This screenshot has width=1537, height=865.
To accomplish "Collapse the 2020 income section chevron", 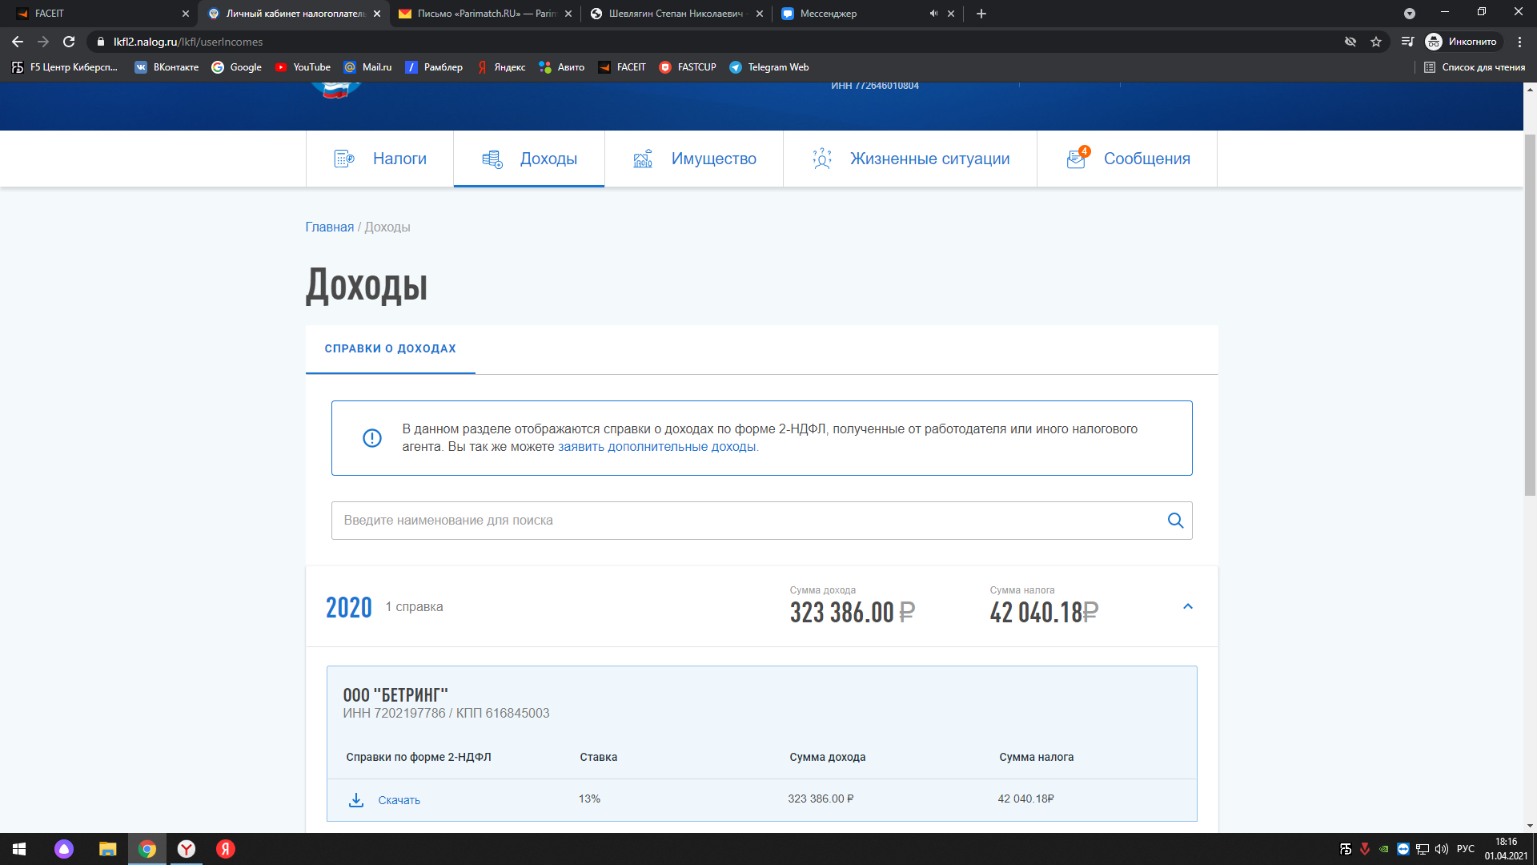I will click(x=1188, y=607).
